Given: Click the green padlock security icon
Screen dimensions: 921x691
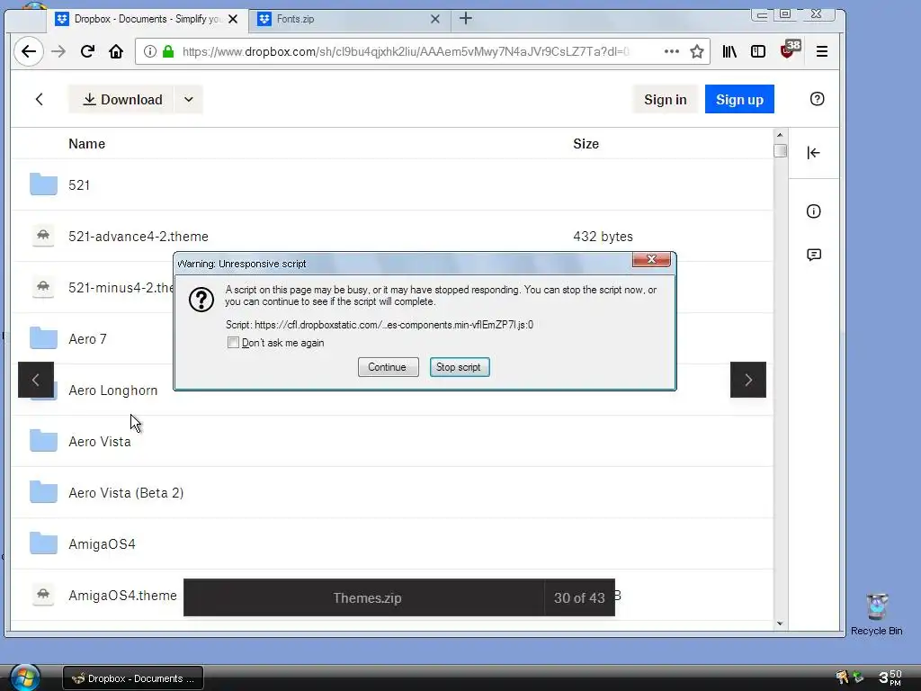Looking at the screenshot, I should pos(168,51).
